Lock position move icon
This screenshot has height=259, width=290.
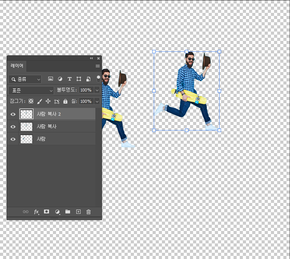(x=48, y=101)
